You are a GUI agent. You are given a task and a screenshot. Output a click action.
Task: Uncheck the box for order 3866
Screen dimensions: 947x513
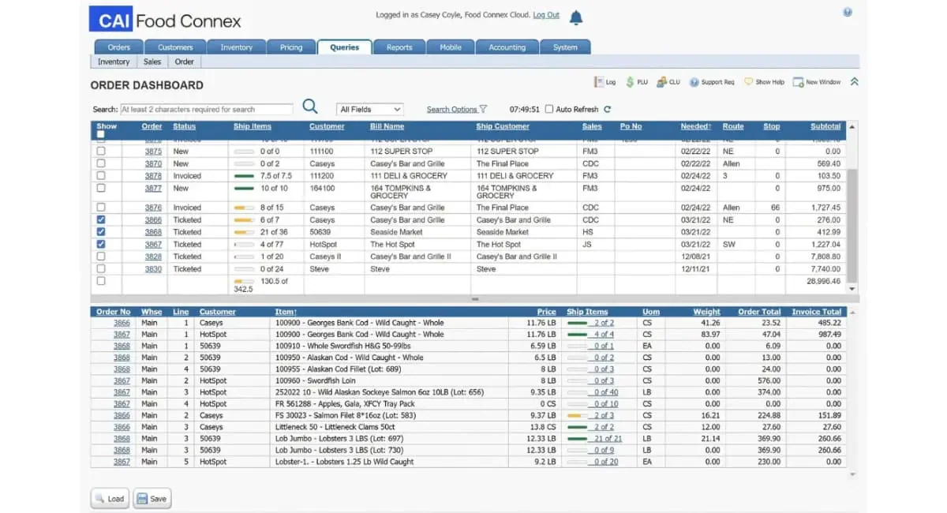[x=100, y=220]
